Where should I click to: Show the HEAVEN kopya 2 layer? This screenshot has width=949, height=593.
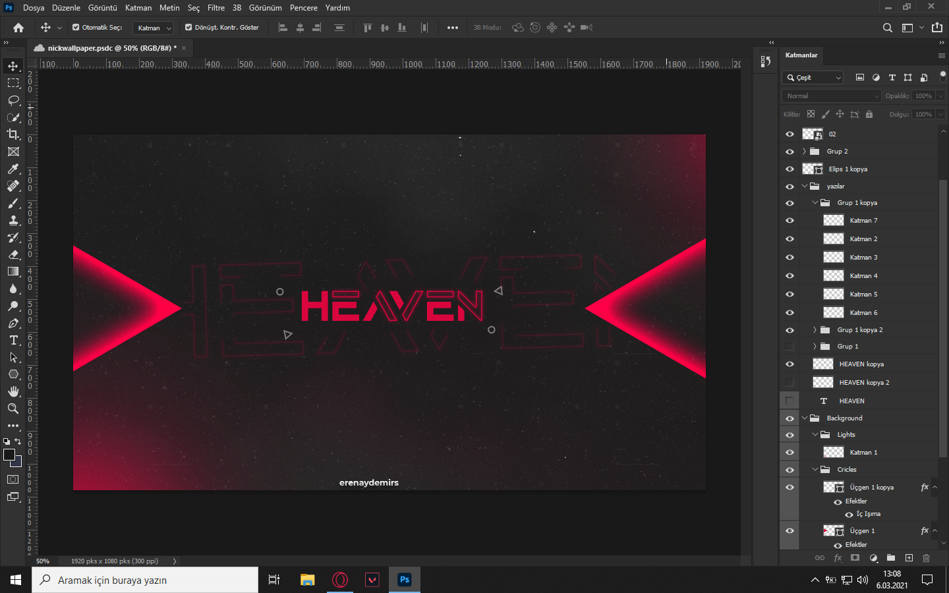point(790,382)
